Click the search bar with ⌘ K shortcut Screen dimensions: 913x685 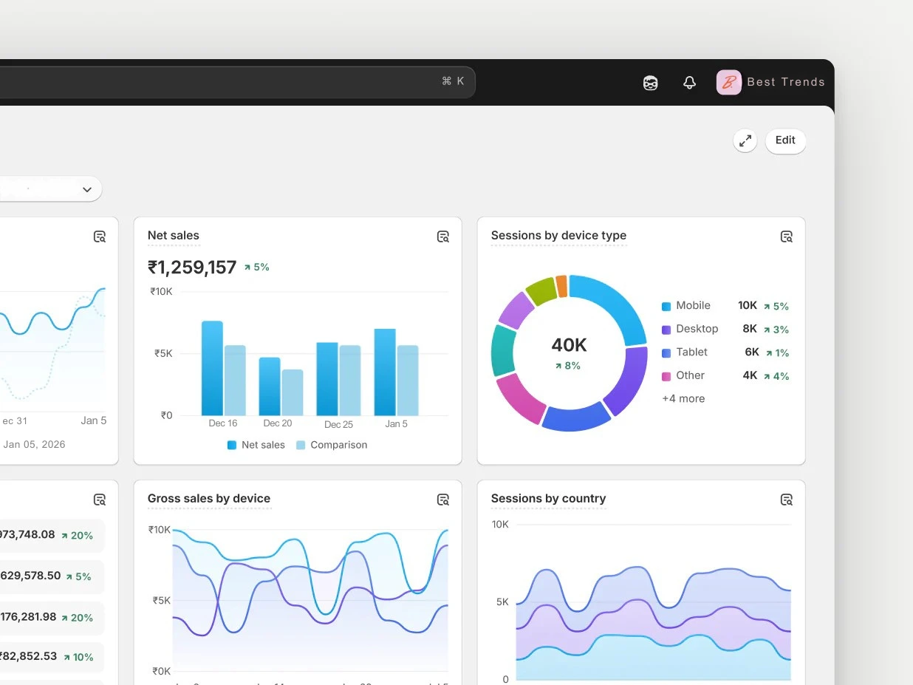[x=236, y=82]
